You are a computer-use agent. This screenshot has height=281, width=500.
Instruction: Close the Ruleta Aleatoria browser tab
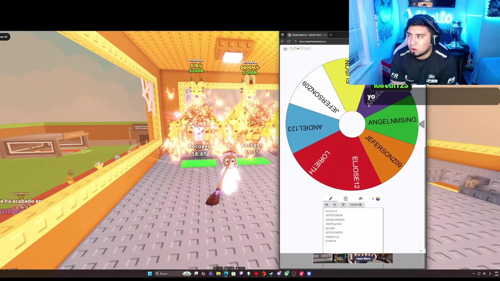click(x=325, y=35)
